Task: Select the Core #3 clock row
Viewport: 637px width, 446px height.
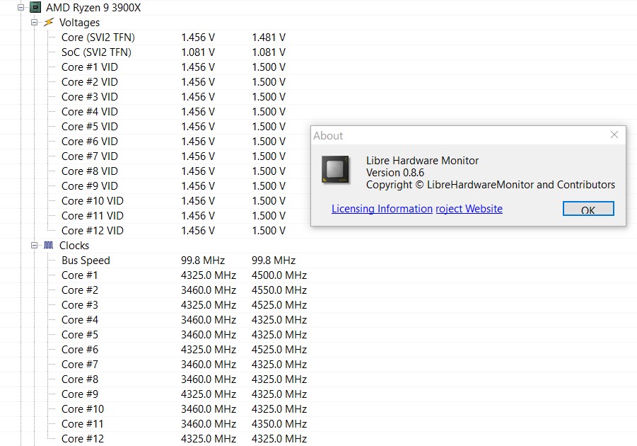Action: point(184,305)
